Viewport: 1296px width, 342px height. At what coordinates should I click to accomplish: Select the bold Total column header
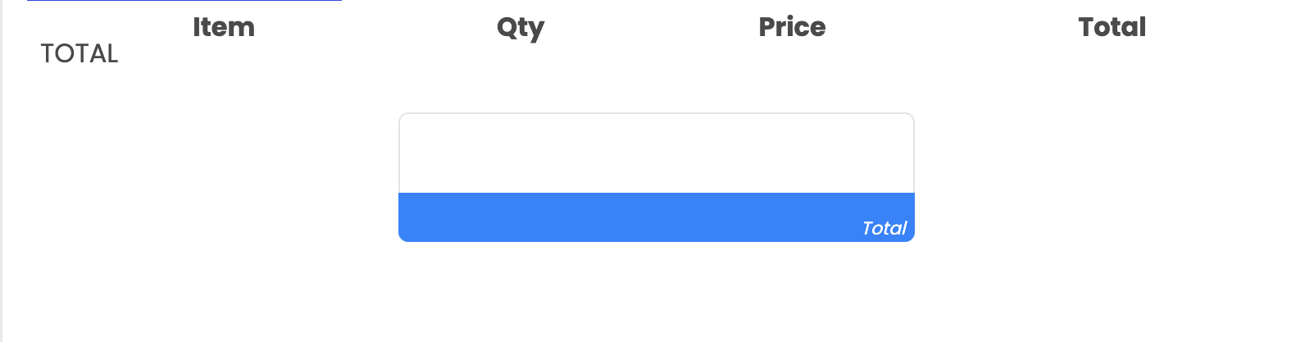[x=1112, y=27]
